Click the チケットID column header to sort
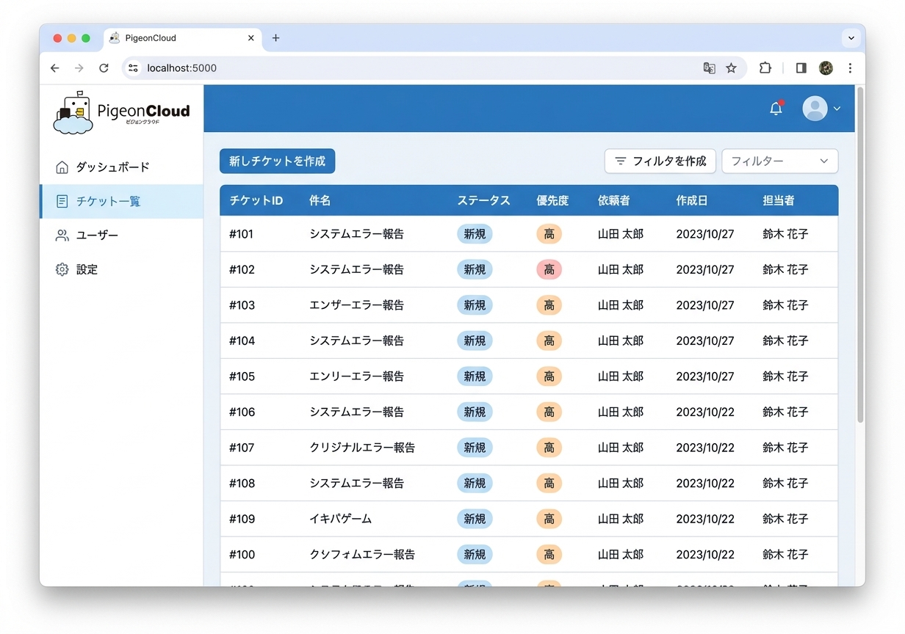 tap(257, 200)
